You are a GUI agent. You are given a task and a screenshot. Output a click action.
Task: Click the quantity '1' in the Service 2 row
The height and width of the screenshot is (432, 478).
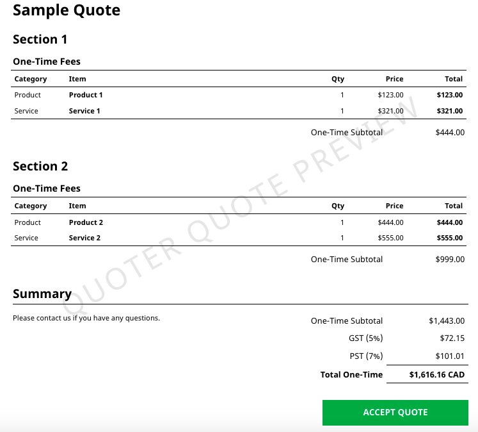pos(342,238)
